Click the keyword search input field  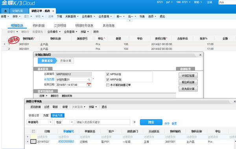[x=103, y=122]
